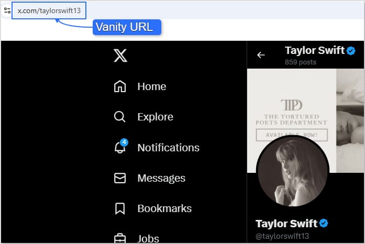Viewport: 365px width, 244px height.
Task: Open the Jobs menu label
Action: point(148,239)
